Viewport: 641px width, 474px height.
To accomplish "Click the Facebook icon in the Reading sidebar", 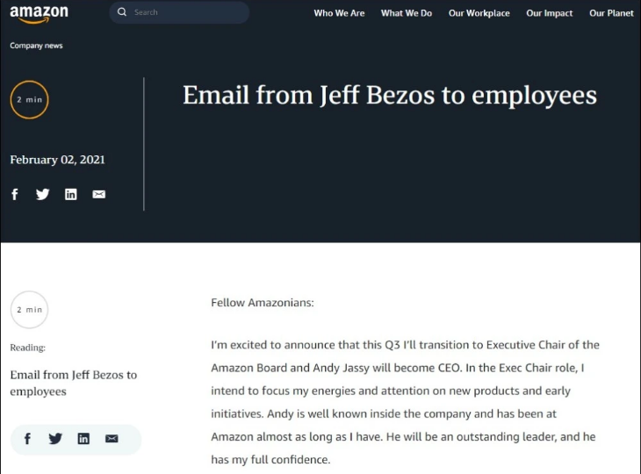I will [x=27, y=438].
